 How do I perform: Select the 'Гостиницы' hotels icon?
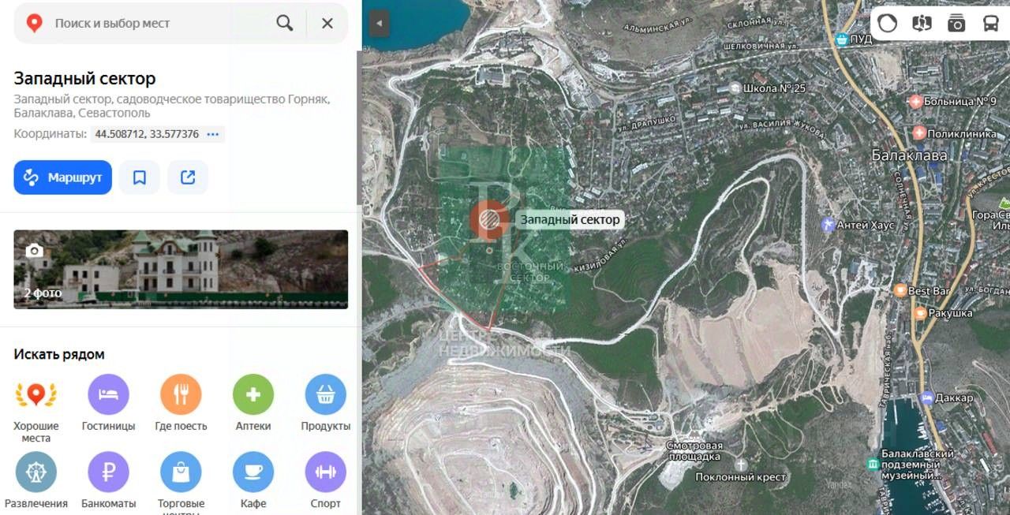[x=108, y=394]
